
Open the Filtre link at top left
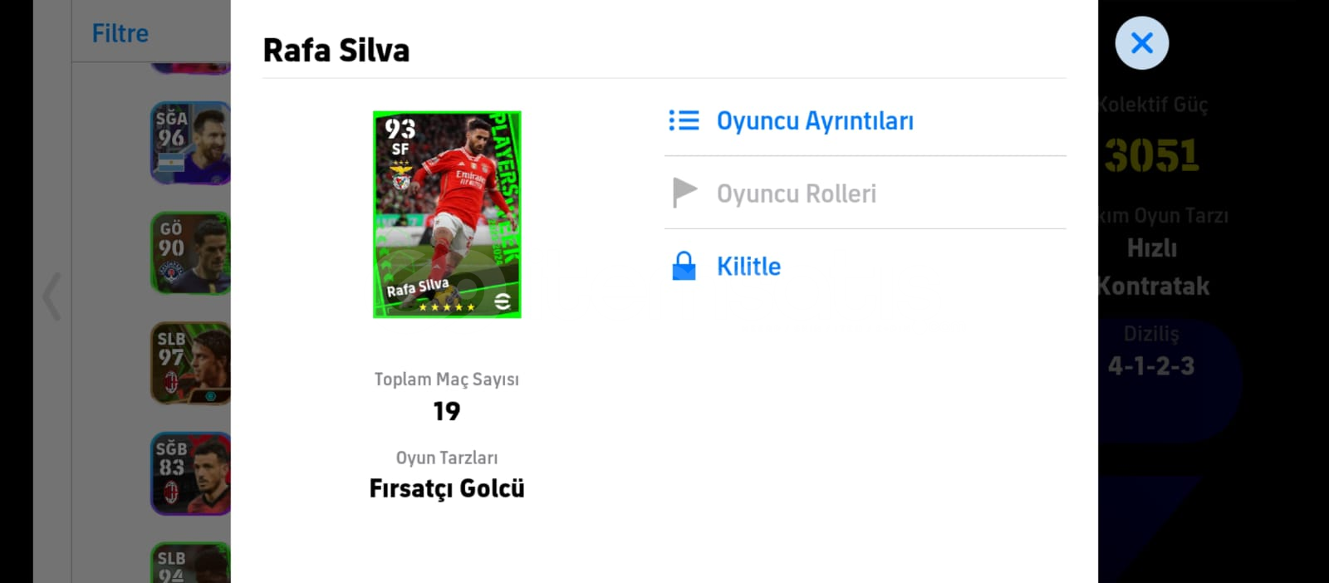pos(120,33)
